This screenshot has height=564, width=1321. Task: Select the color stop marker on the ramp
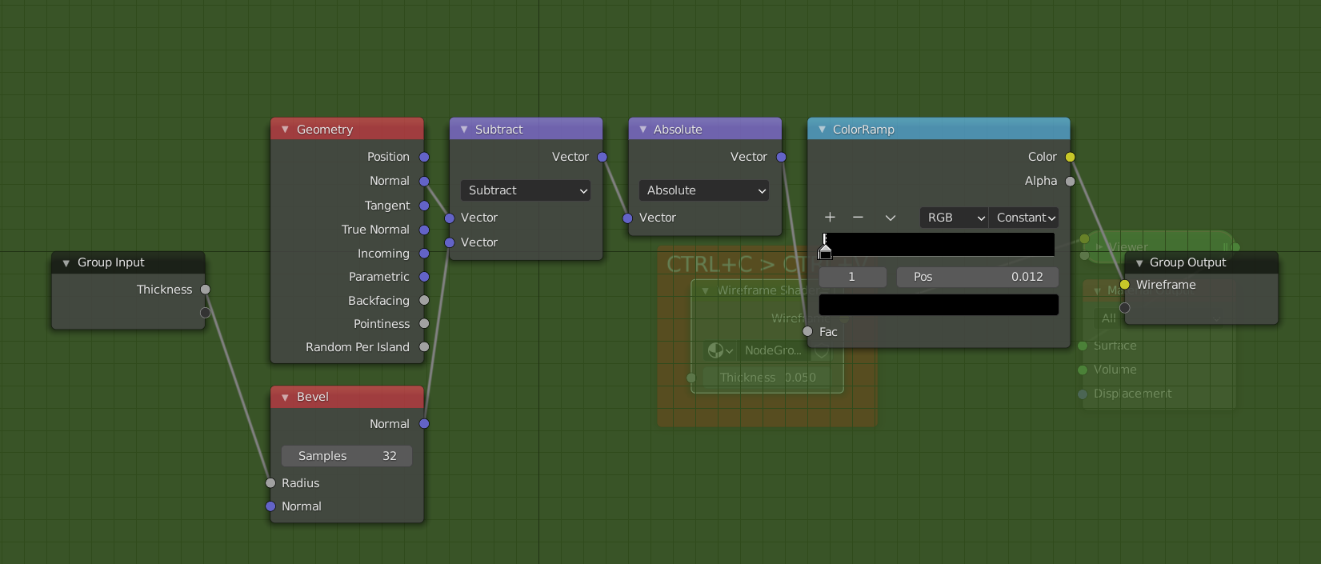(825, 252)
